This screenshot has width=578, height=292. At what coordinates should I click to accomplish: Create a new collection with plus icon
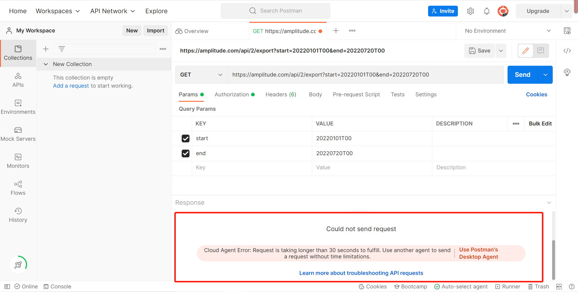point(46,49)
